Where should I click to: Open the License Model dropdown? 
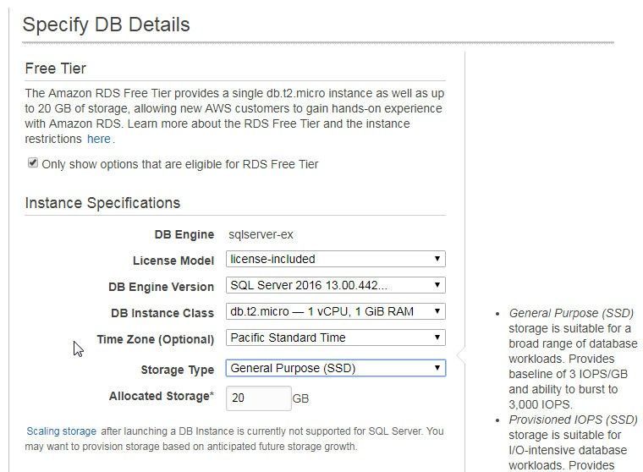(335, 259)
